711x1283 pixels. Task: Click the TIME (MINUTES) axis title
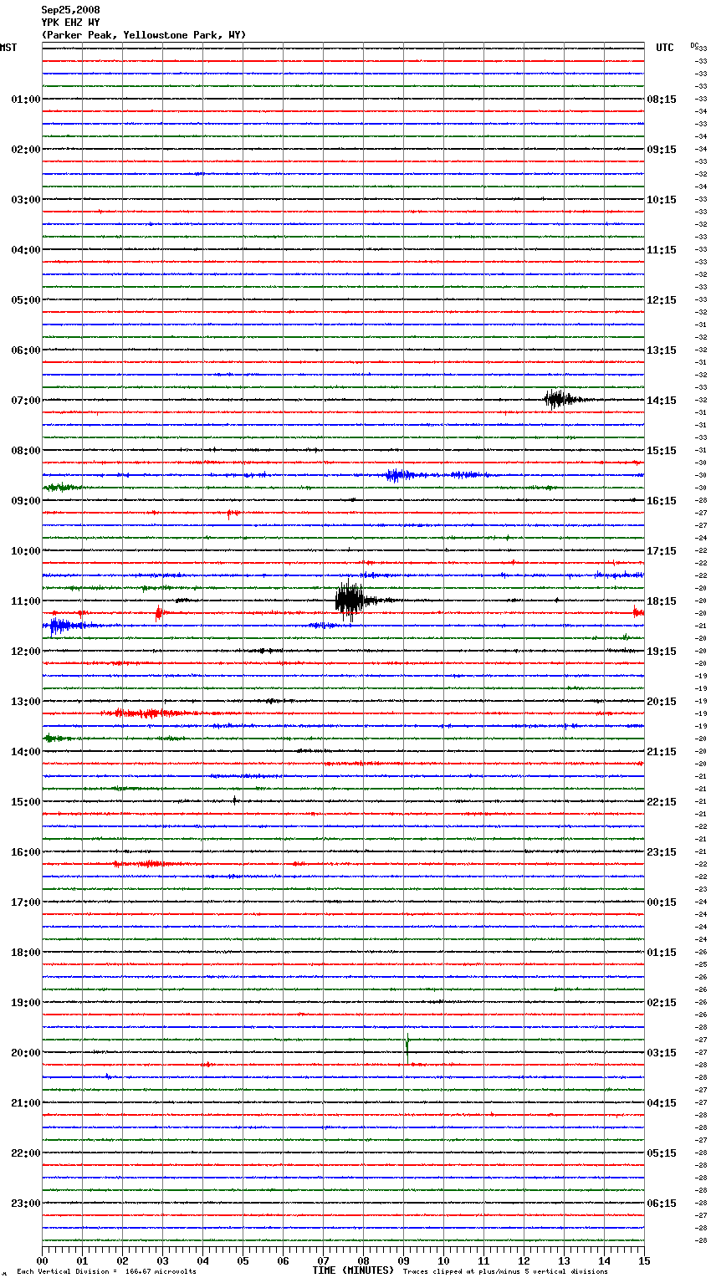click(353, 1270)
